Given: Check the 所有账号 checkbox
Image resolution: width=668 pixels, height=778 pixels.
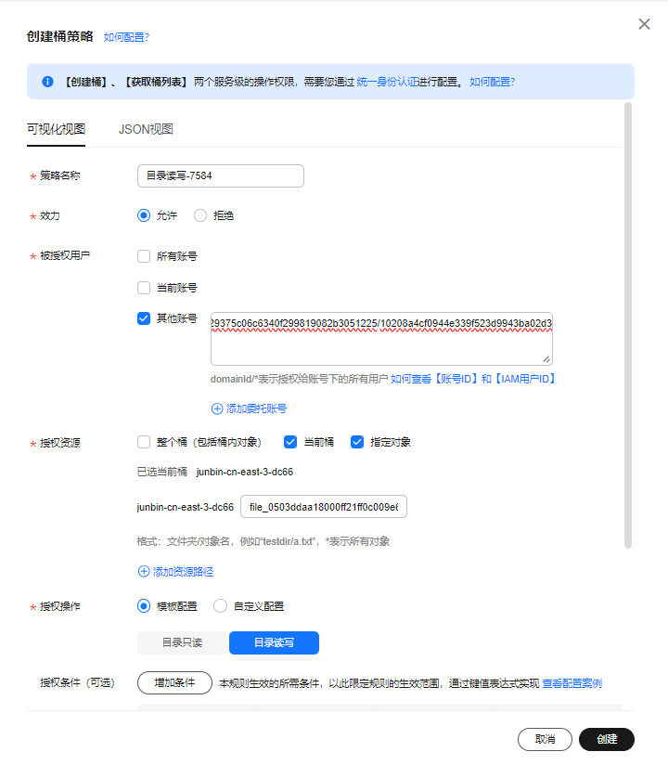Looking at the screenshot, I should pos(144,256).
